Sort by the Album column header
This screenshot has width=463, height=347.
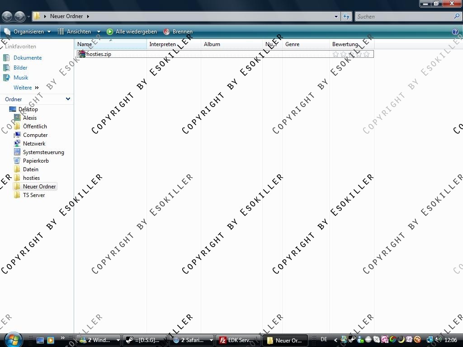click(232, 44)
